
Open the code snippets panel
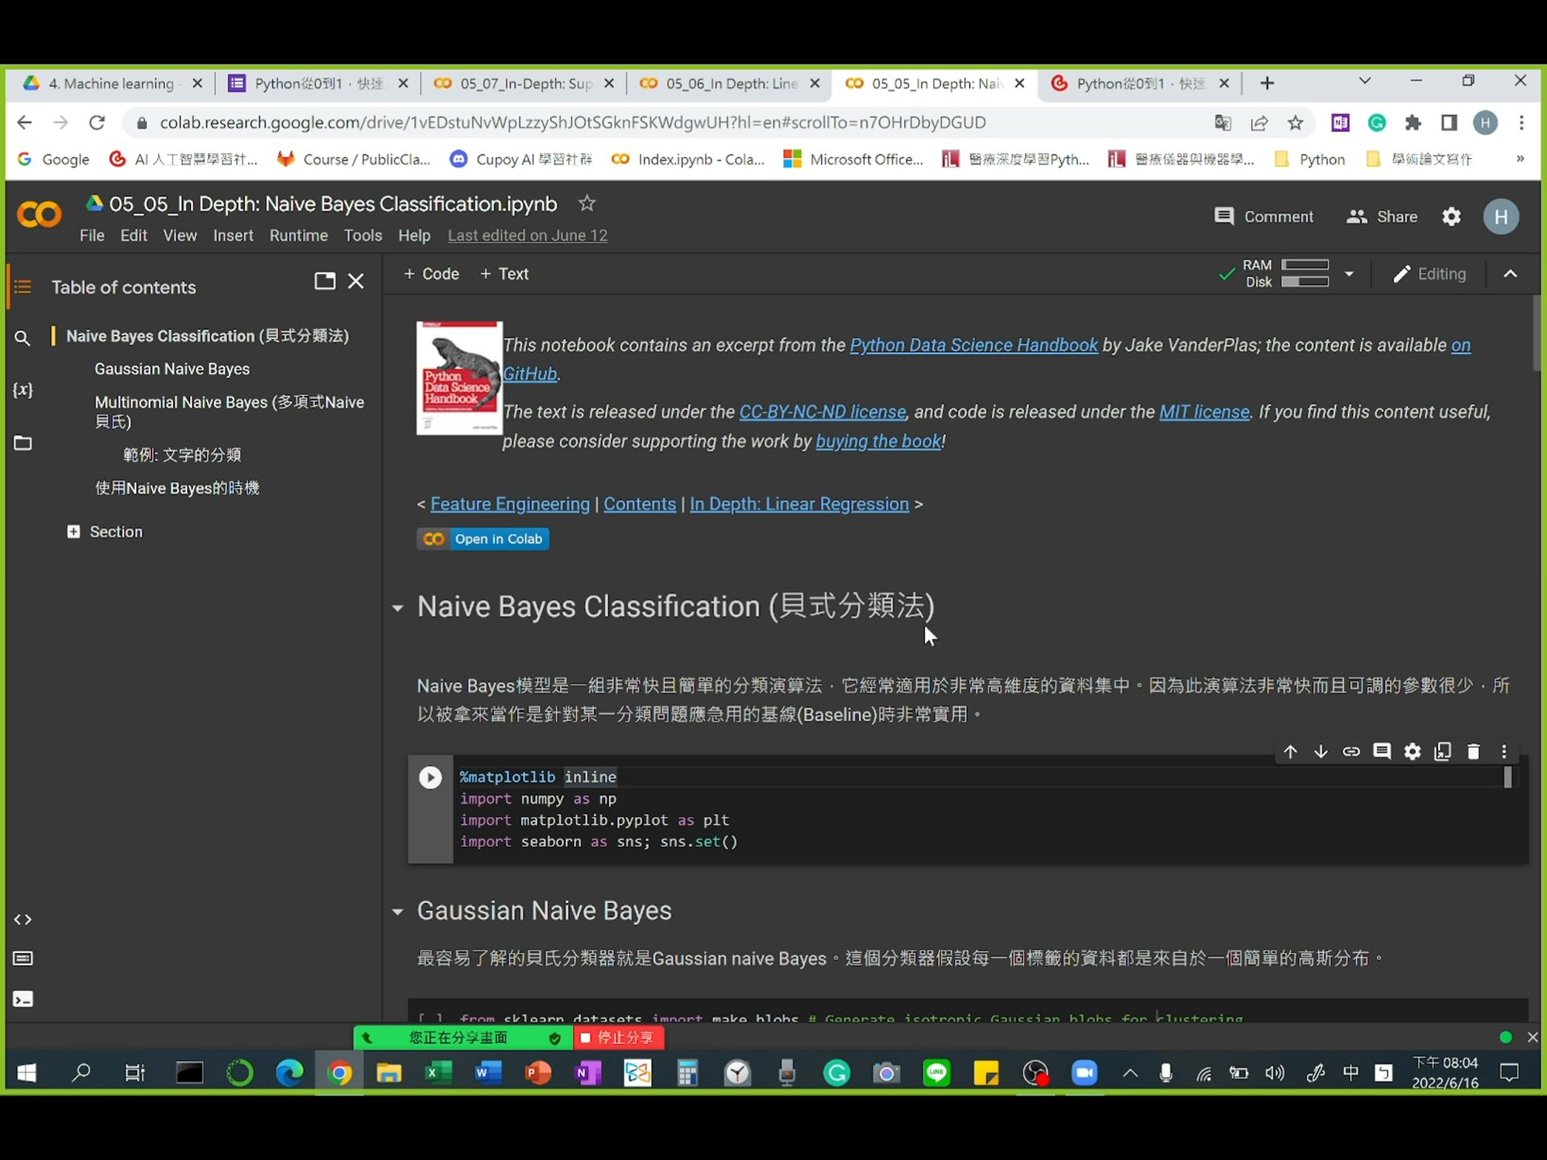pos(23,918)
